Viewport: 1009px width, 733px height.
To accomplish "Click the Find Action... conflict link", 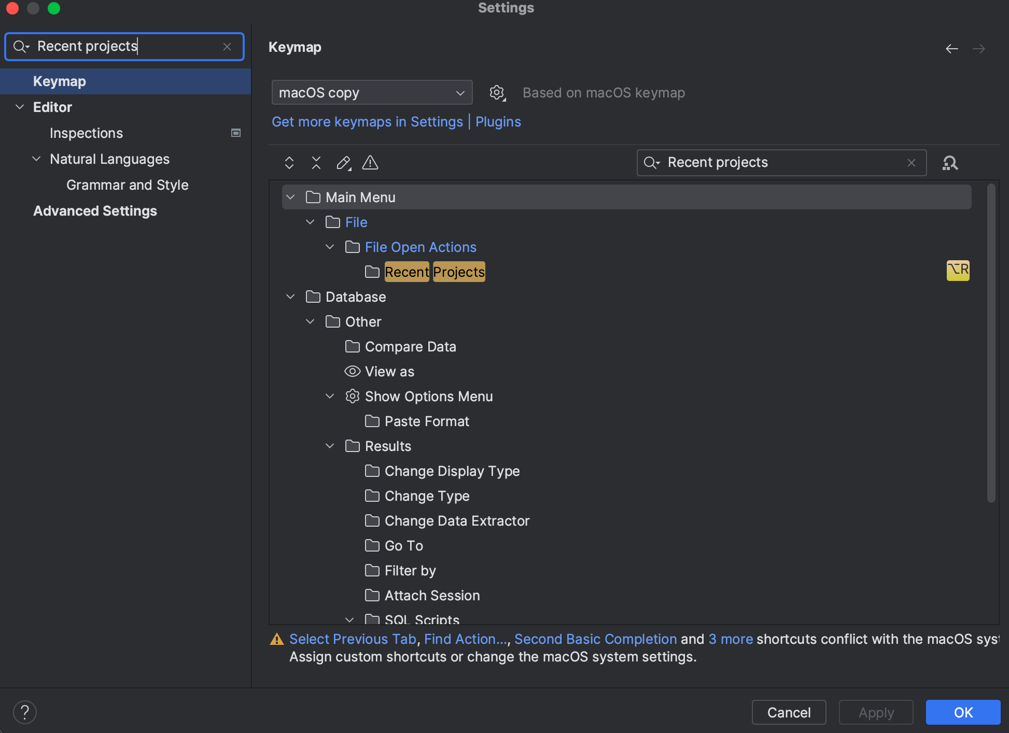I will [x=466, y=639].
